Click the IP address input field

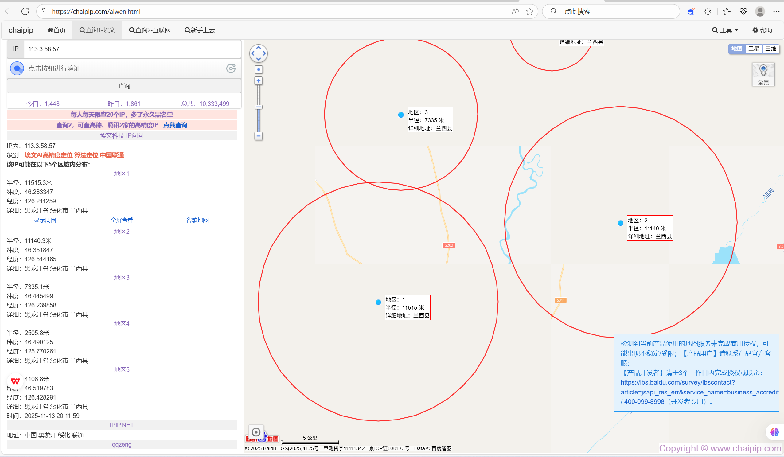point(132,49)
